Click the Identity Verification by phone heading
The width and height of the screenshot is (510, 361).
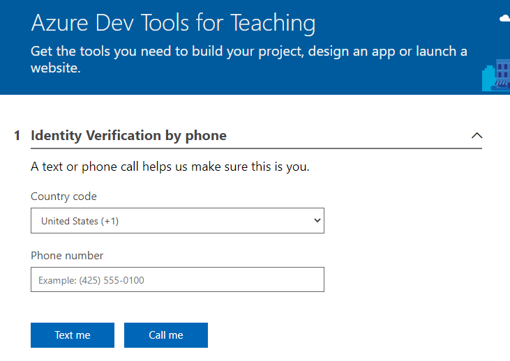(x=128, y=135)
